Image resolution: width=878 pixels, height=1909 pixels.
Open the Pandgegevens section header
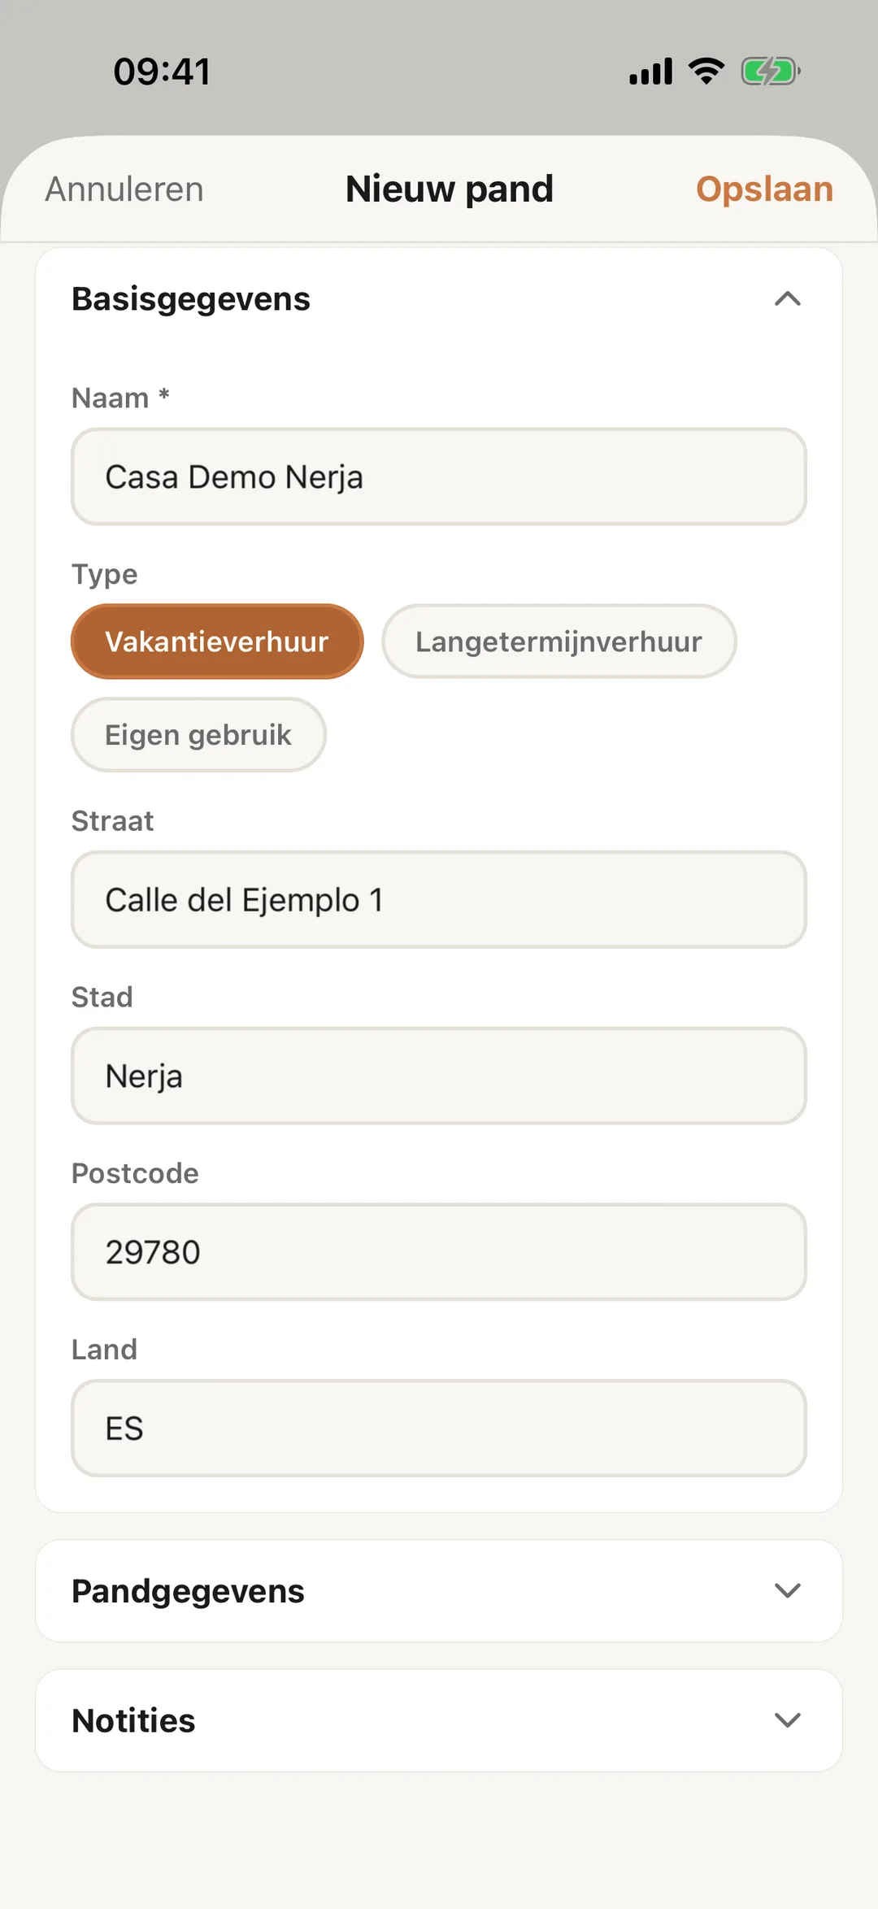coord(439,1591)
